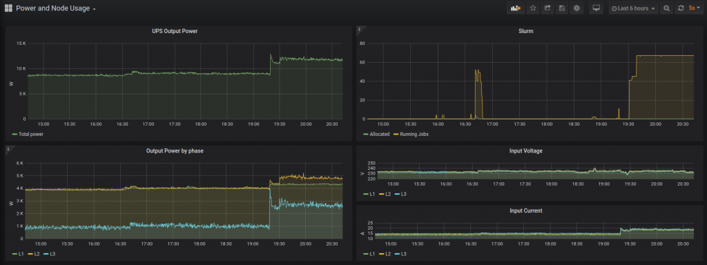
Task: Click the zoom out magnifier icon
Action: pyautogui.click(x=666, y=8)
